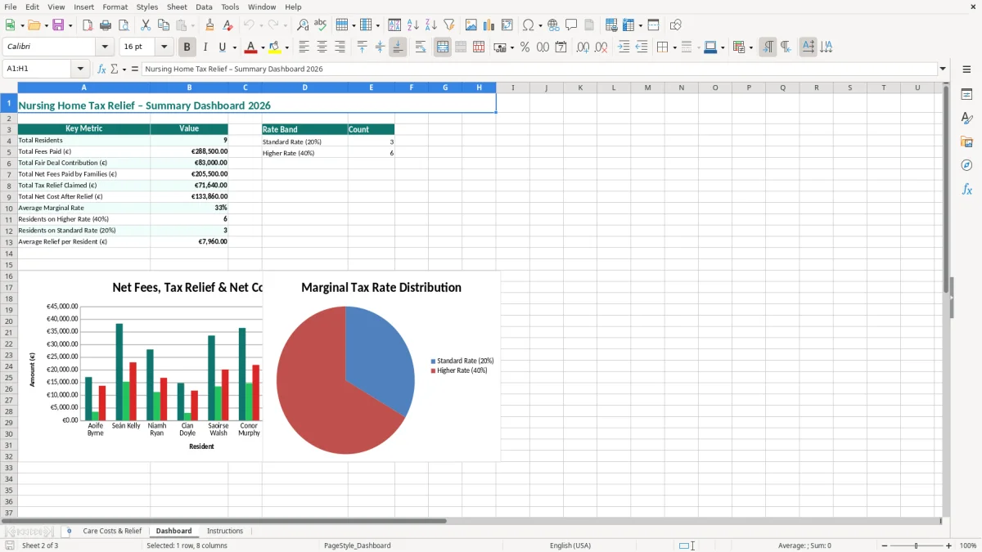Export directly as PDF
This screenshot has height=552, width=982.
88,25
